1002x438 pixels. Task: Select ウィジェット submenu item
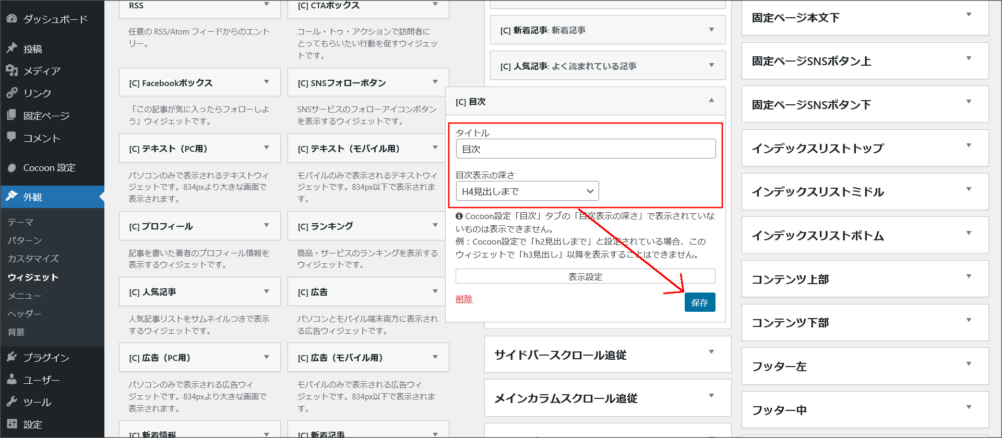pos(33,277)
